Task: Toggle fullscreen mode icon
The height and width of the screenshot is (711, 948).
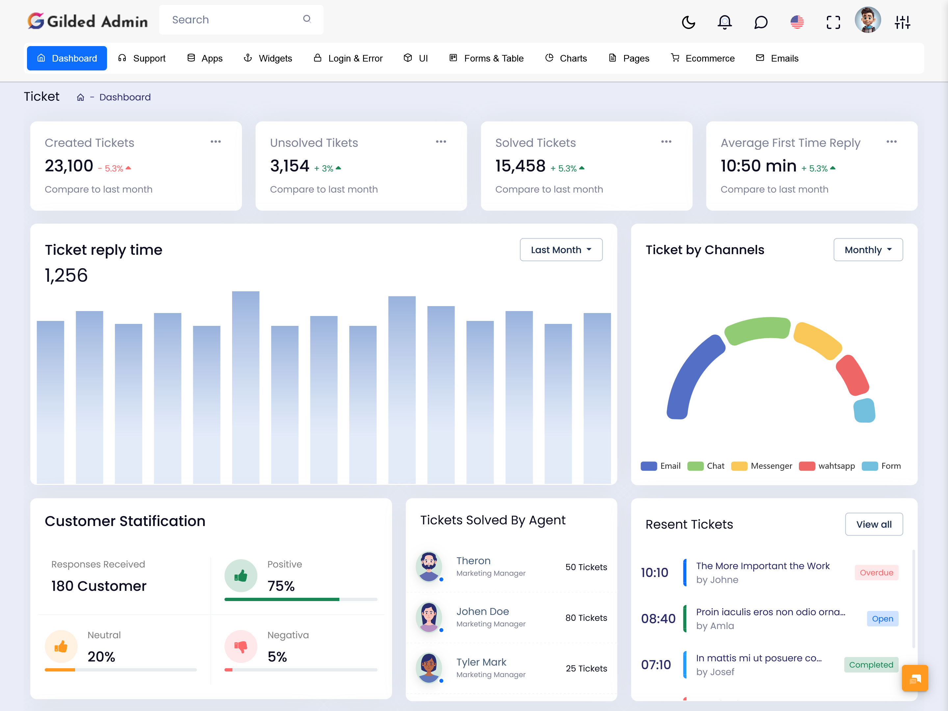Action: tap(833, 22)
